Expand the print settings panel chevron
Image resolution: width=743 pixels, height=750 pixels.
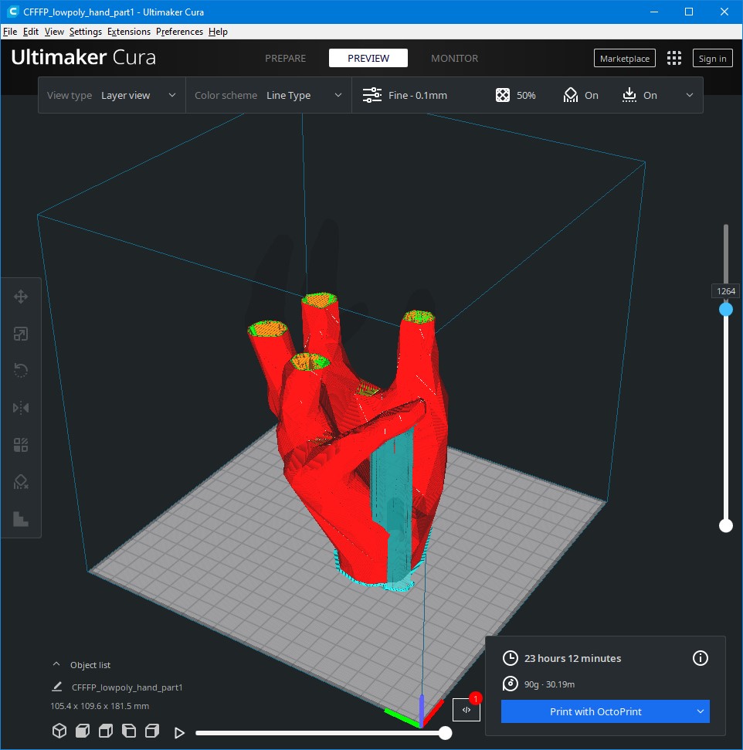coord(690,95)
